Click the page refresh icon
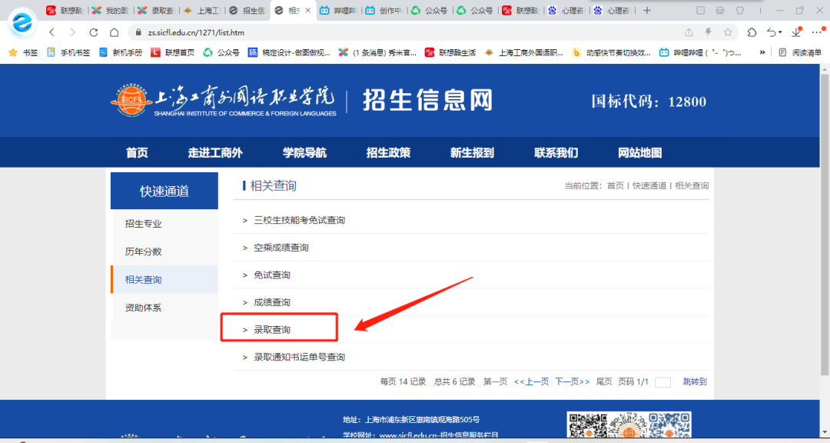 point(92,33)
